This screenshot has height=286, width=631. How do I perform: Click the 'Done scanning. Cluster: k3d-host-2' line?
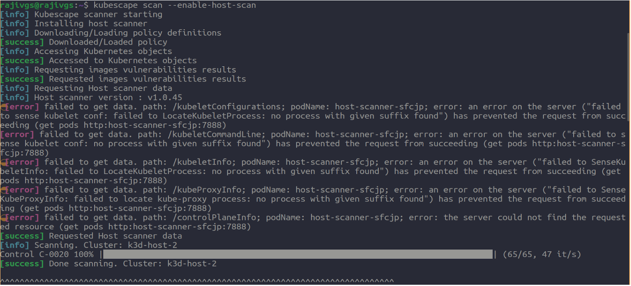pyautogui.click(x=132, y=264)
